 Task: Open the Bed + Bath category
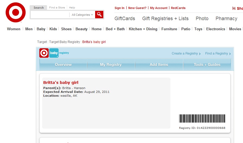pyautogui.click(x=115, y=29)
